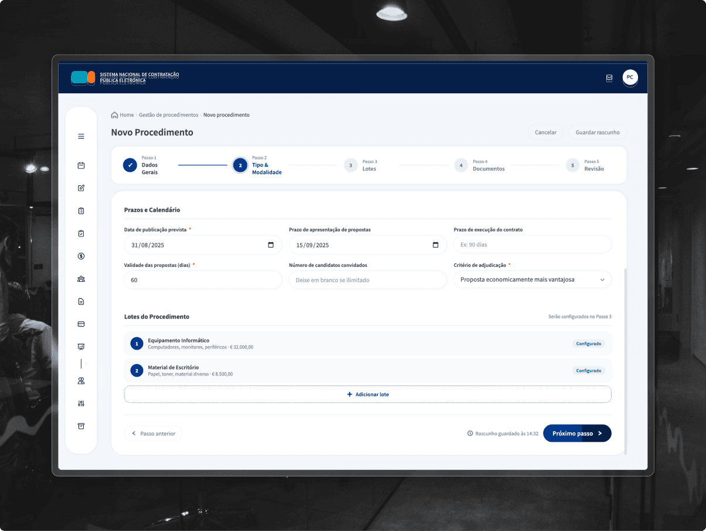
Task: Click Configurado badge on Material de Escritório
Action: (x=589, y=370)
